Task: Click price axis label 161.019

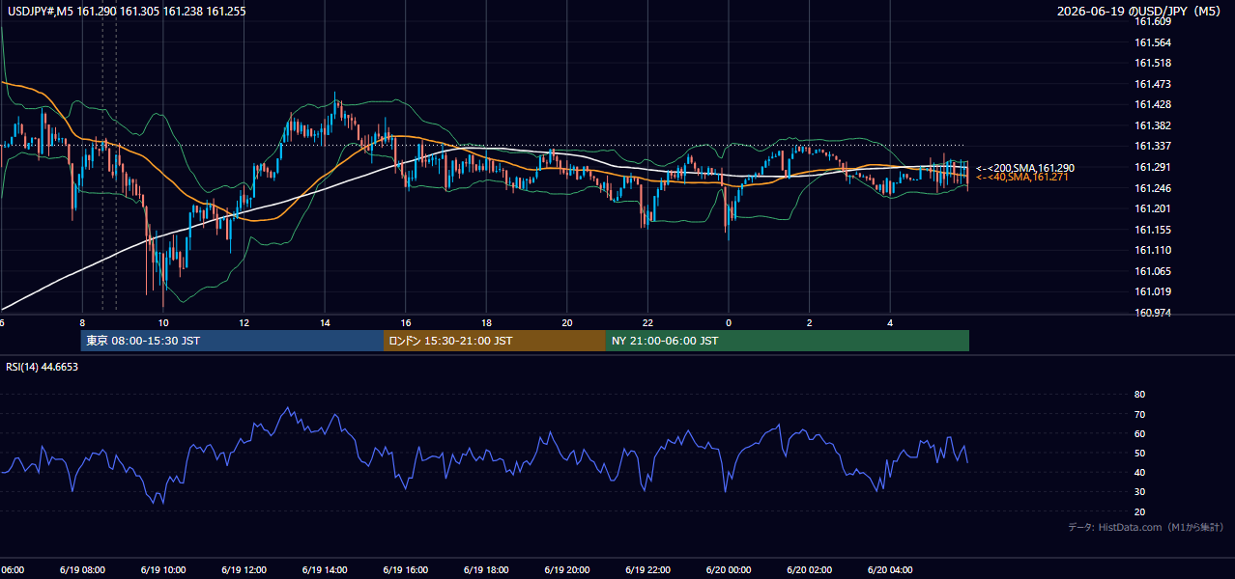Action: point(1152,291)
